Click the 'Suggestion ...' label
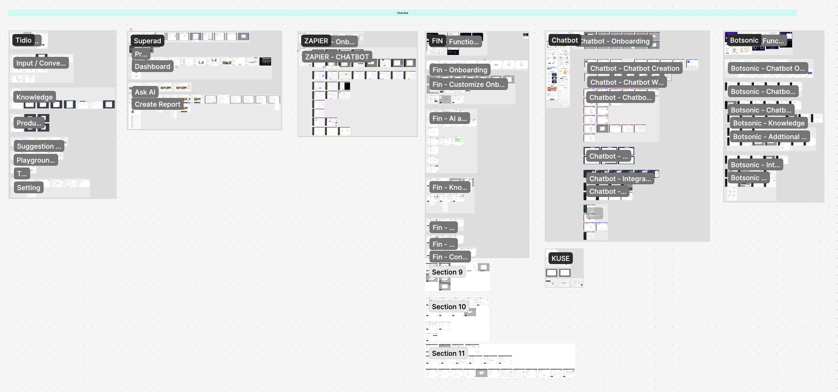838x392 pixels. (x=39, y=146)
